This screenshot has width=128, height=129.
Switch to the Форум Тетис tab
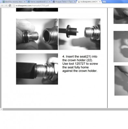tap(64, 2)
